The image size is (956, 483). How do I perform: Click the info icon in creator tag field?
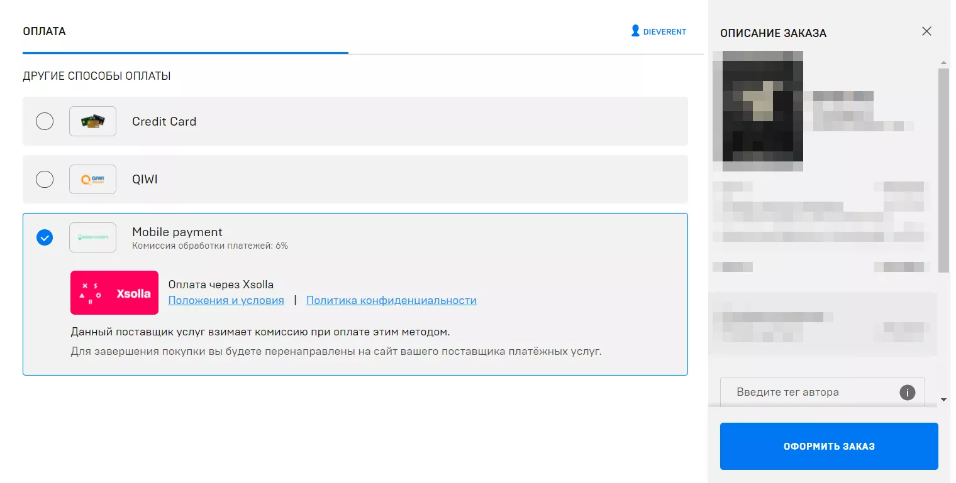pos(907,393)
